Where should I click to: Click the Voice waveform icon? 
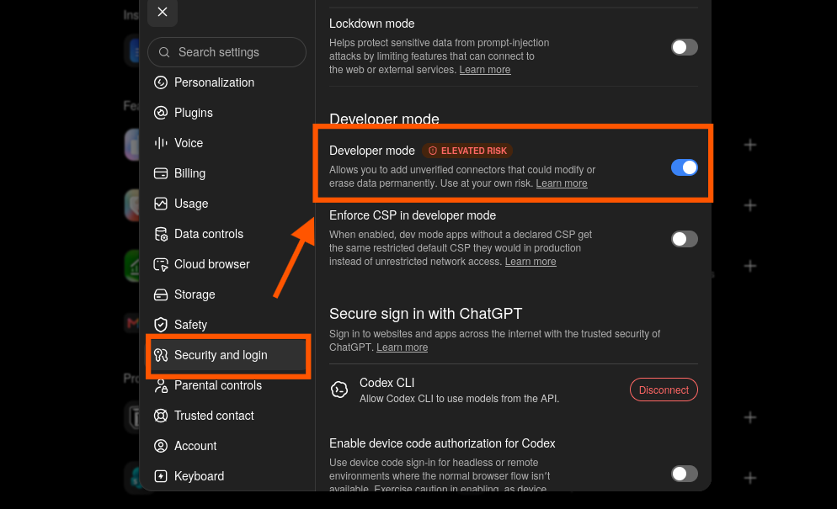click(161, 143)
